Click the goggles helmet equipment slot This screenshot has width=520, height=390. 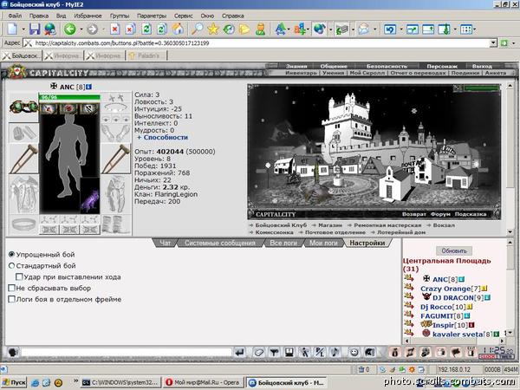[23, 107]
